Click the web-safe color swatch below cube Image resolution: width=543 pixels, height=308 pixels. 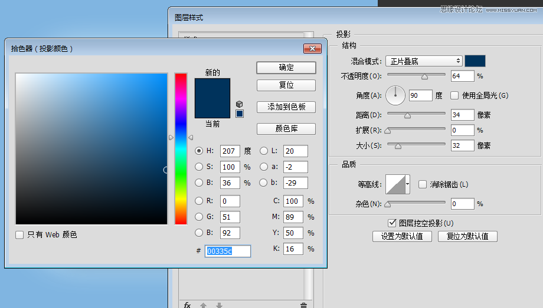[x=240, y=114]
